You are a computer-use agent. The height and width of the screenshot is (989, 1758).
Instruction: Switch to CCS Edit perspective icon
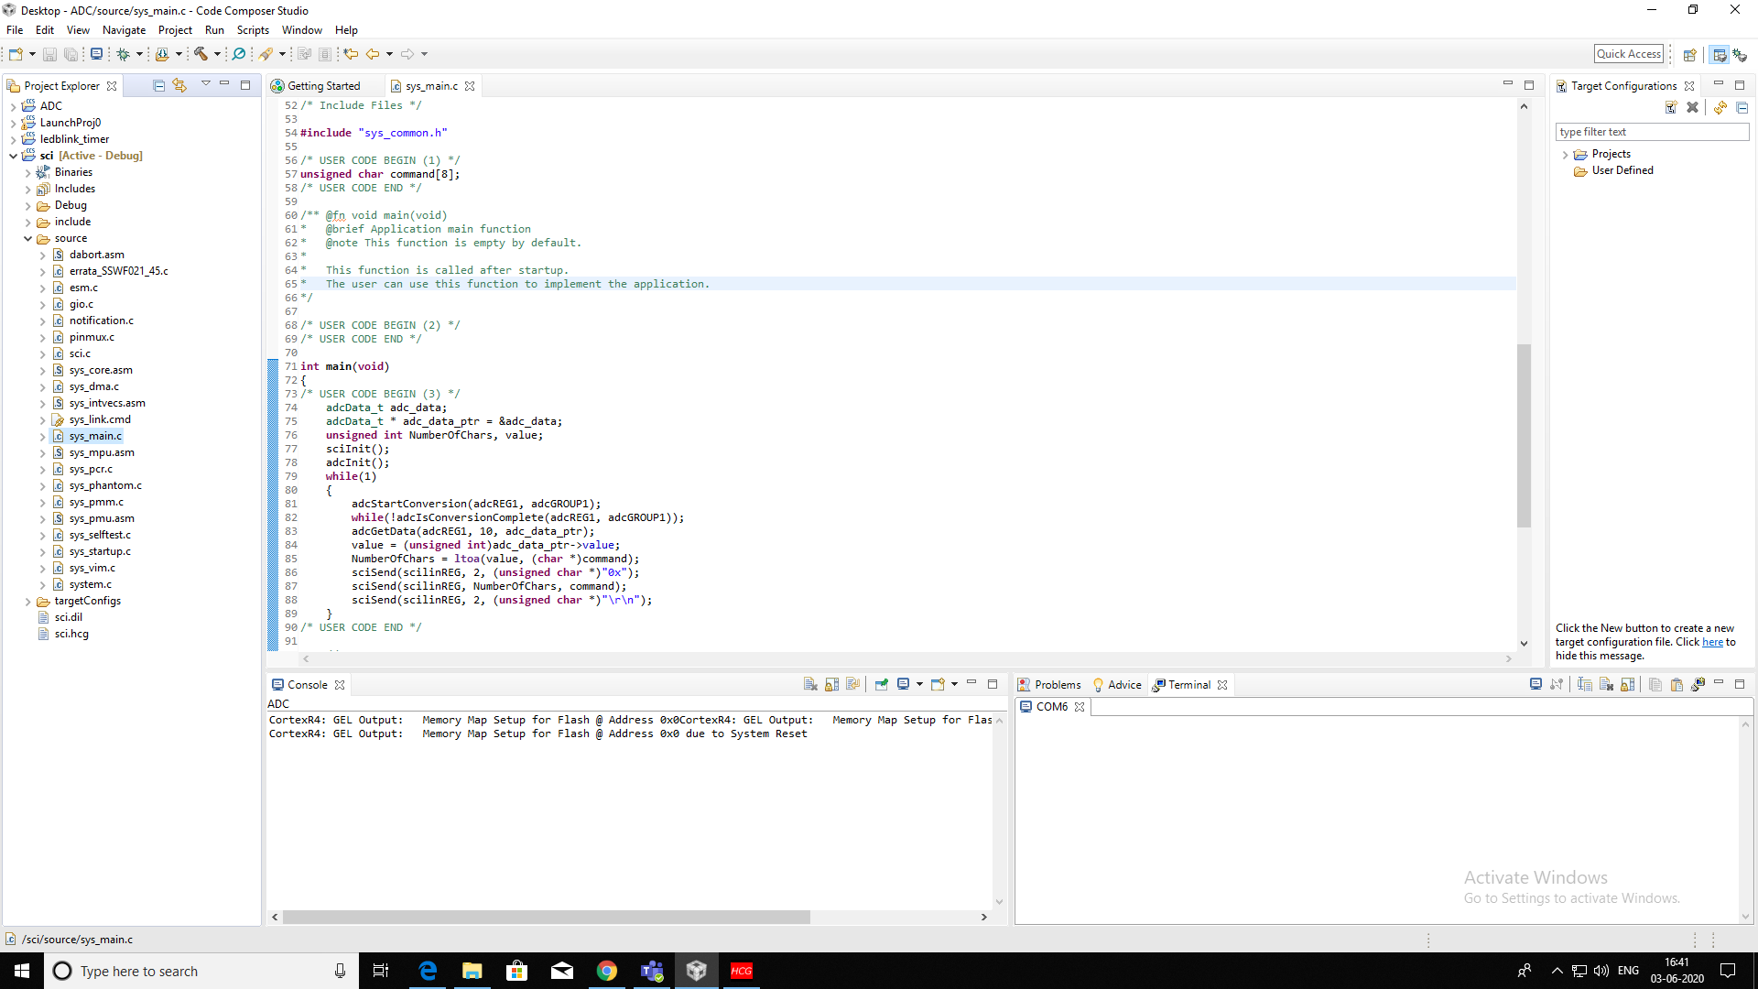pyautogui.click(x=1720, y=55)
